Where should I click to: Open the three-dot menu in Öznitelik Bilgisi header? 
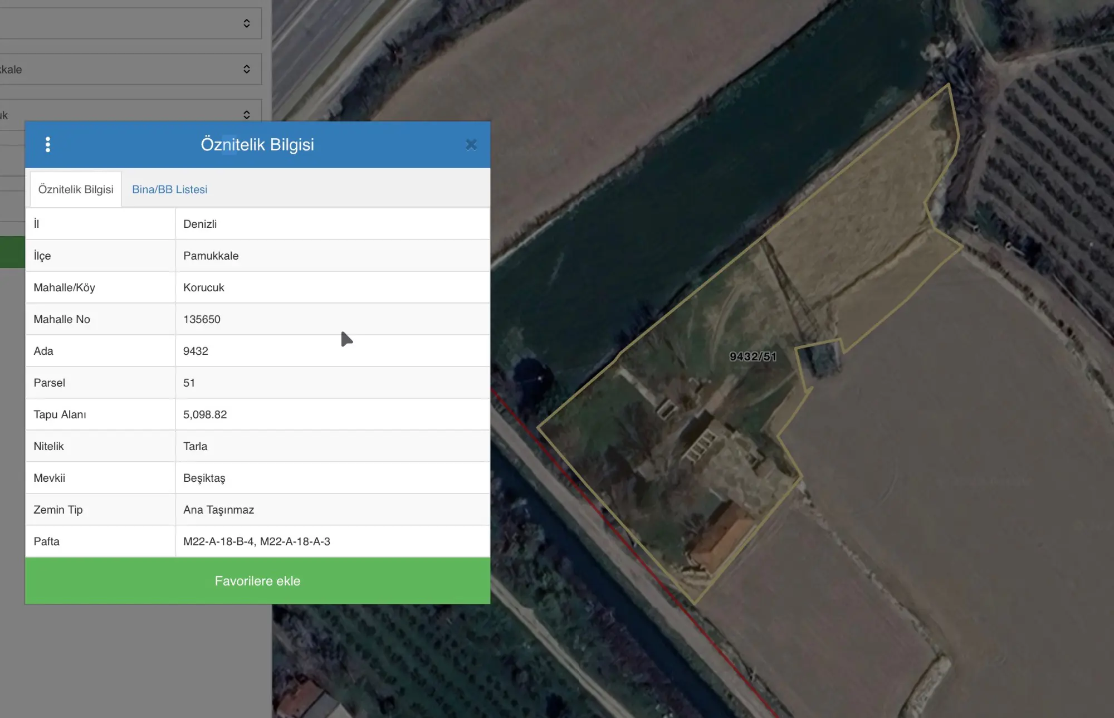(x=48, y=145)
